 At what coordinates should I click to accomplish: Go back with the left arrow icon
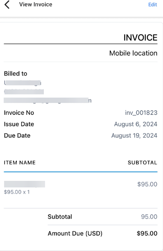[7, 5]
